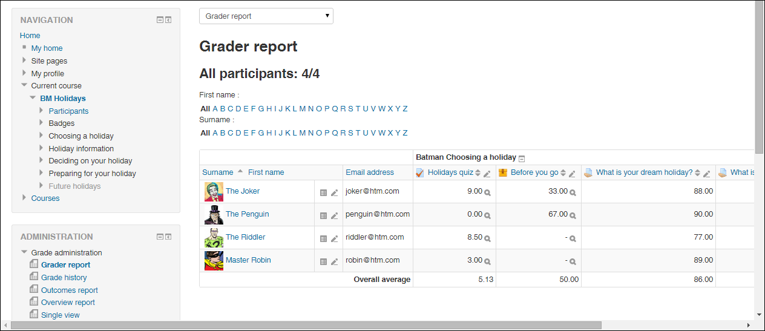This screenshot has height=331, width=765.
Task: Click the Holidays quiz checkmark icon
Action: pos(420,173)
